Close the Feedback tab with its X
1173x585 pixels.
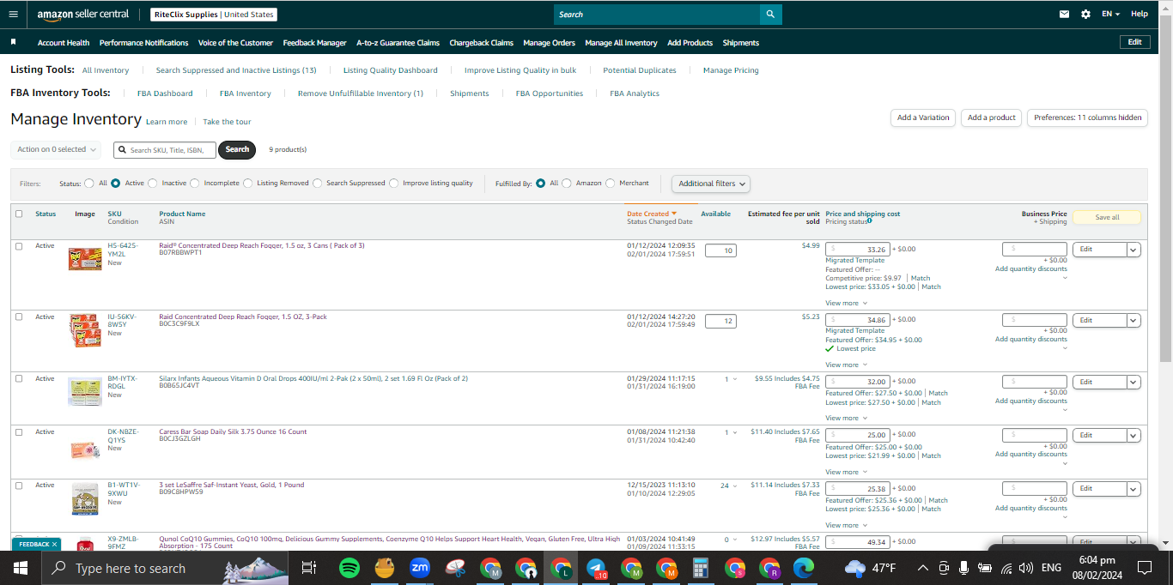coord(55,544)
